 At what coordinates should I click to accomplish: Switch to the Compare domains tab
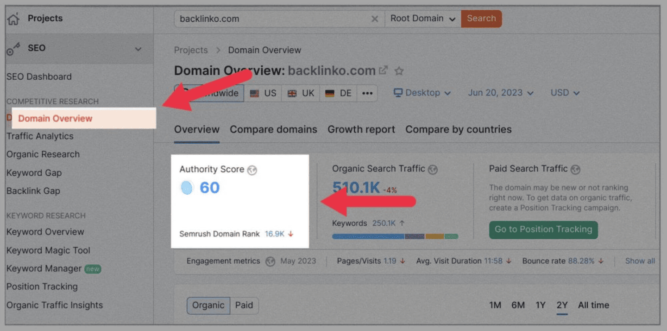[x=273, y=129]
